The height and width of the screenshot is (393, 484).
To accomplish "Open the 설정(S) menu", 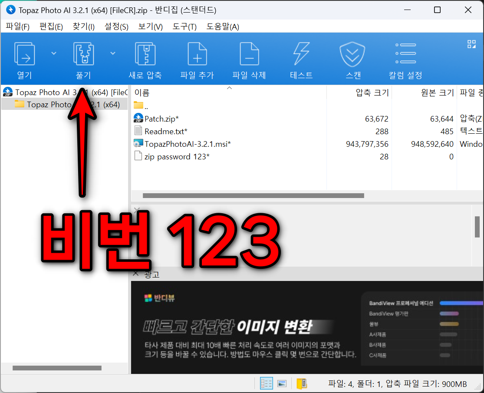I will tap(116, 26).
